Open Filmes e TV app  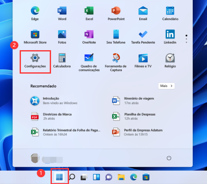tap(143, 61)
